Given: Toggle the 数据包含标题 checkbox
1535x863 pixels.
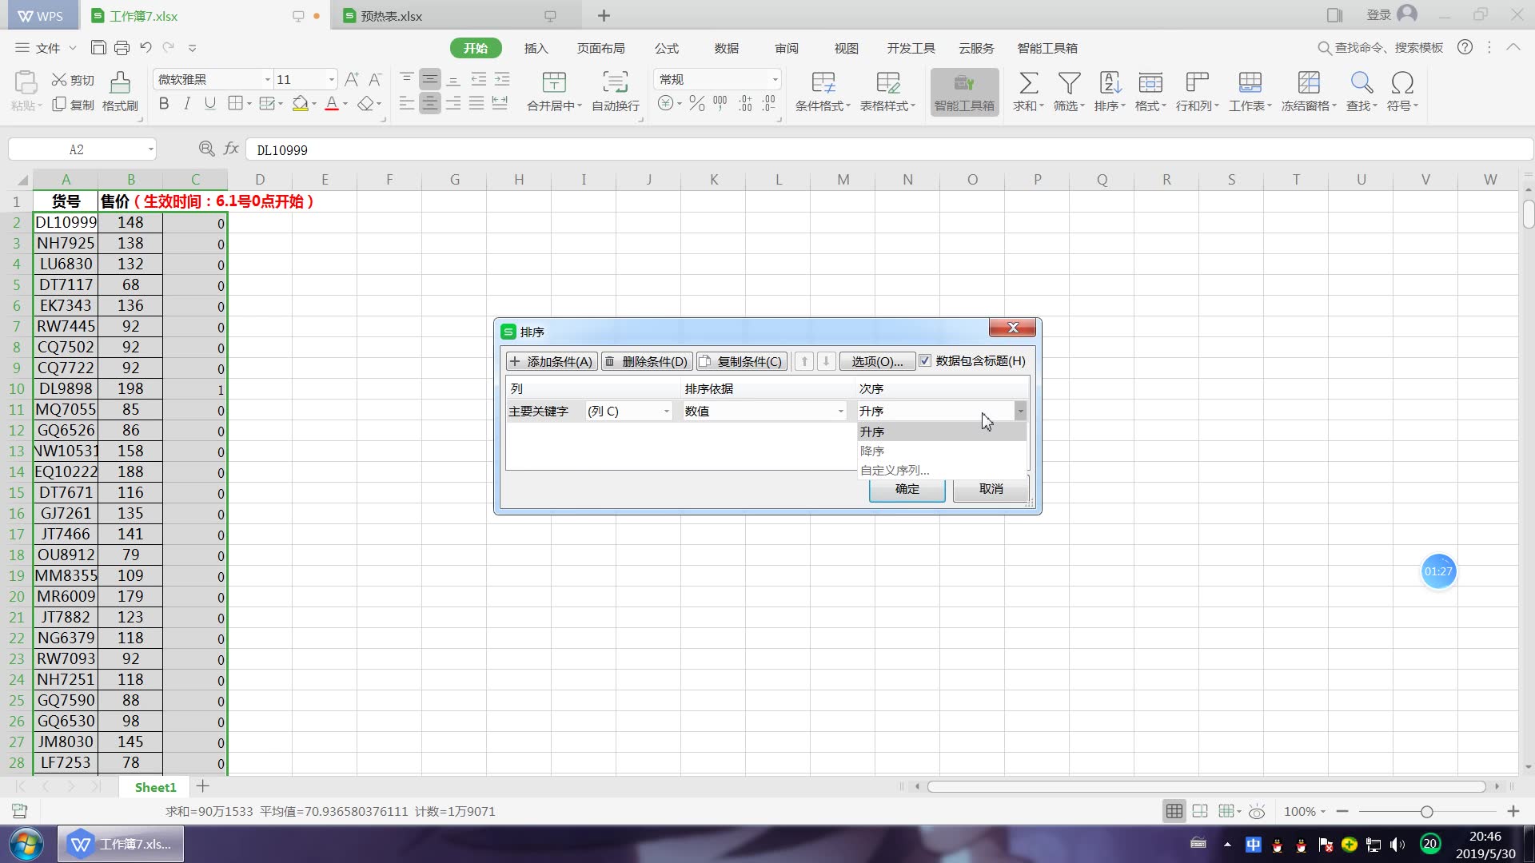Looking at the screenshot, I should (x=925, y=361).
